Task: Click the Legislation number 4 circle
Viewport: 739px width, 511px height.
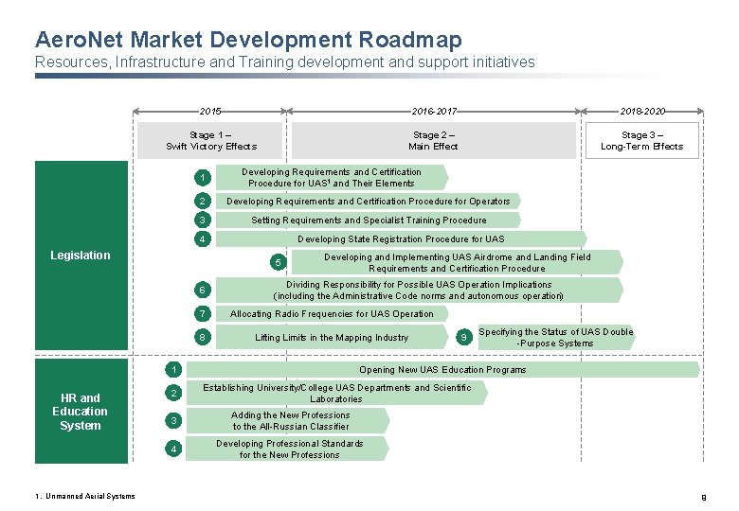Action: pos(203,238)
